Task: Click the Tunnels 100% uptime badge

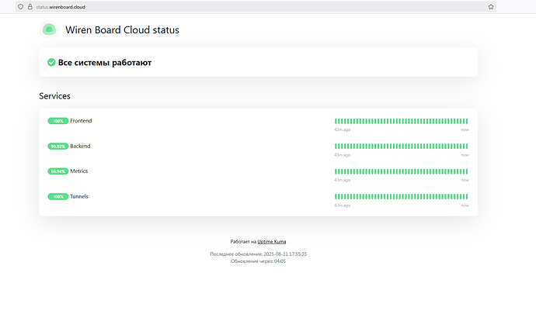Action: tap(58, 197)
